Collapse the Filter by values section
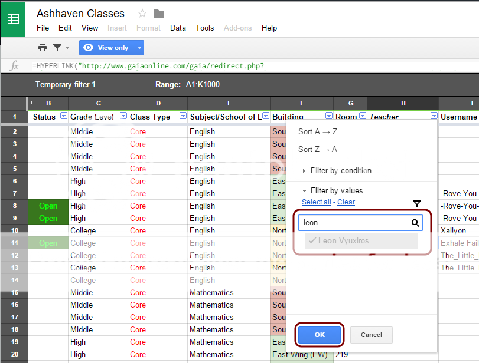This screenshot has height=363, width=479. pos(304,191)
